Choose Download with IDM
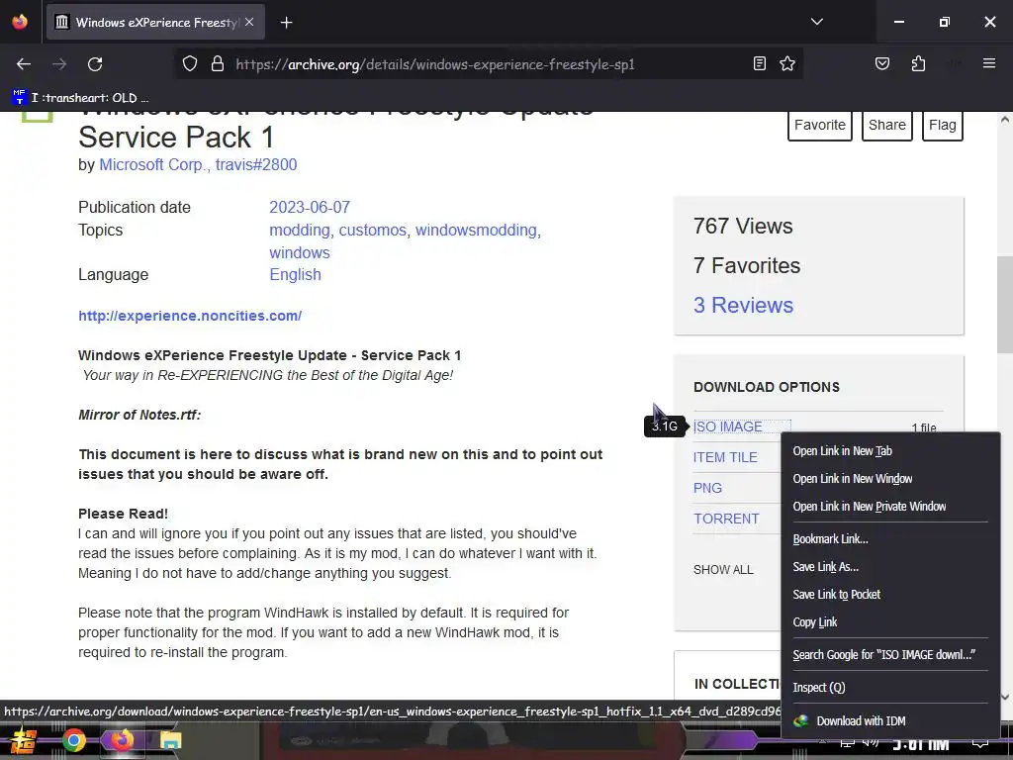This screenshot has height=760, width=1013. click(x=891, y=721)
